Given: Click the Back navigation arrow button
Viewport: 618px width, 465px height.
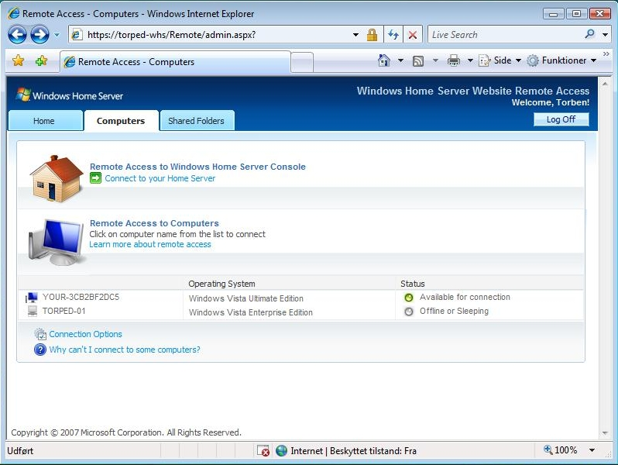Looking at the screenshot, I should (x=17, y=34).
